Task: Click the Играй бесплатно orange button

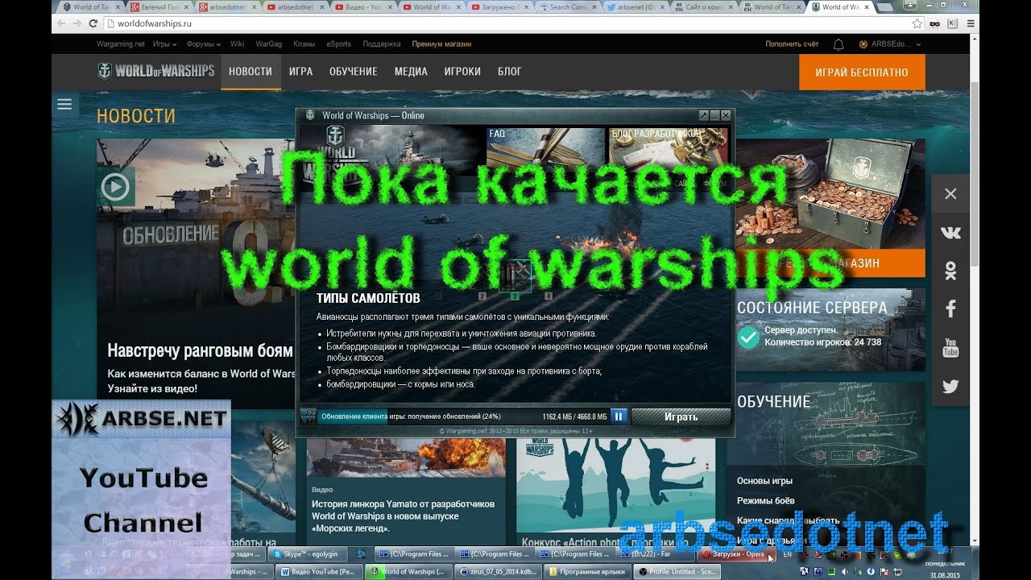Action: pos(862,72)
